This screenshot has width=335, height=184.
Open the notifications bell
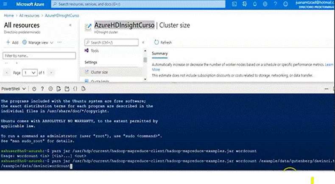coord(255,4)
